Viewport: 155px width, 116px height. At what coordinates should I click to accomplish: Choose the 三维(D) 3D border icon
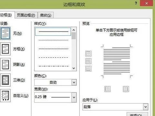(x=5, y=80)
